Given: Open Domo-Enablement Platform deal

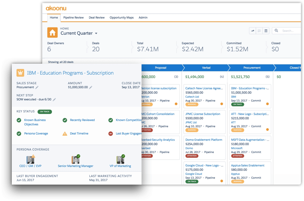Looking at the screenshot, I should [x=204, y=140].
